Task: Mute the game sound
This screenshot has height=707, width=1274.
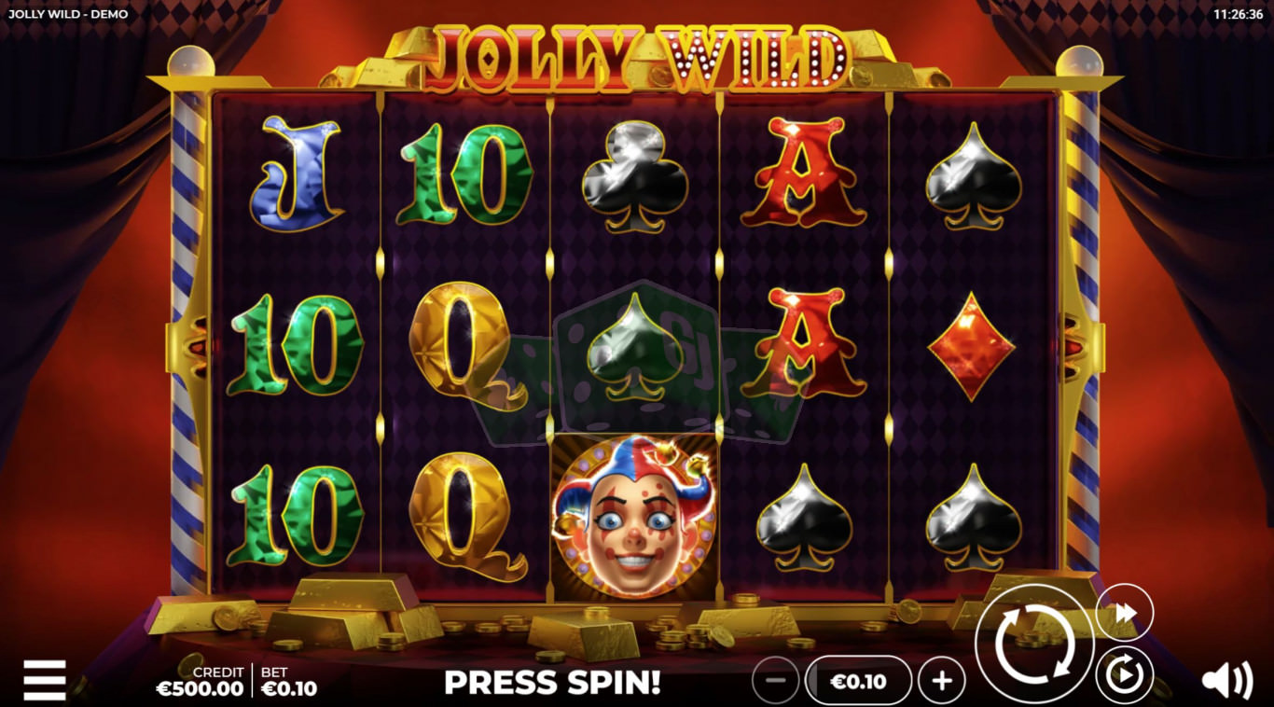Action: click(x=1226, y=681)
